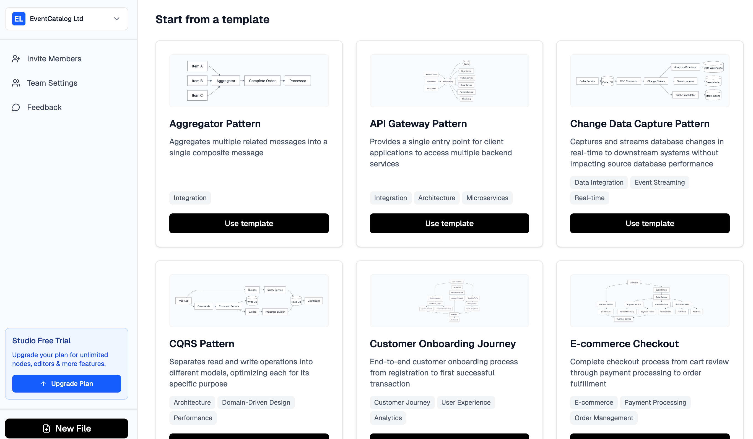Click the New File button
Image resolution: width=753 pixels, height=439 pixels.
[x=66, y=428]
